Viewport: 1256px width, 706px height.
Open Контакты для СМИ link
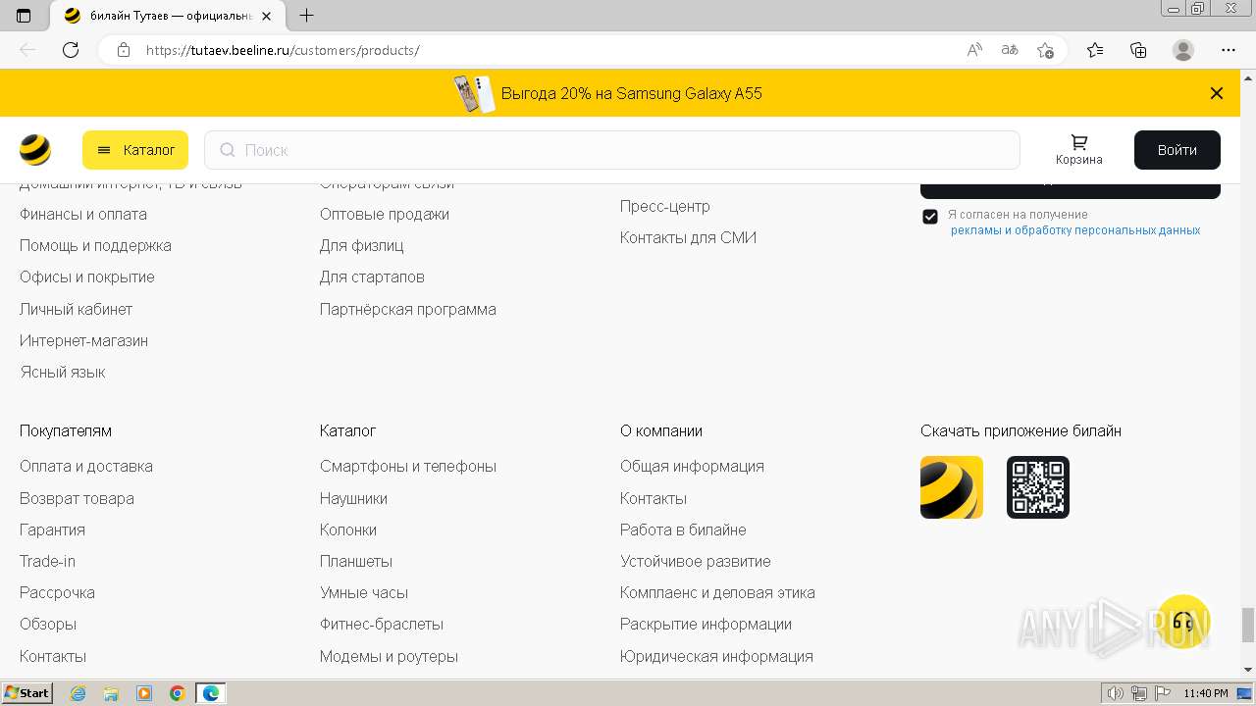[x=688, y=237]
